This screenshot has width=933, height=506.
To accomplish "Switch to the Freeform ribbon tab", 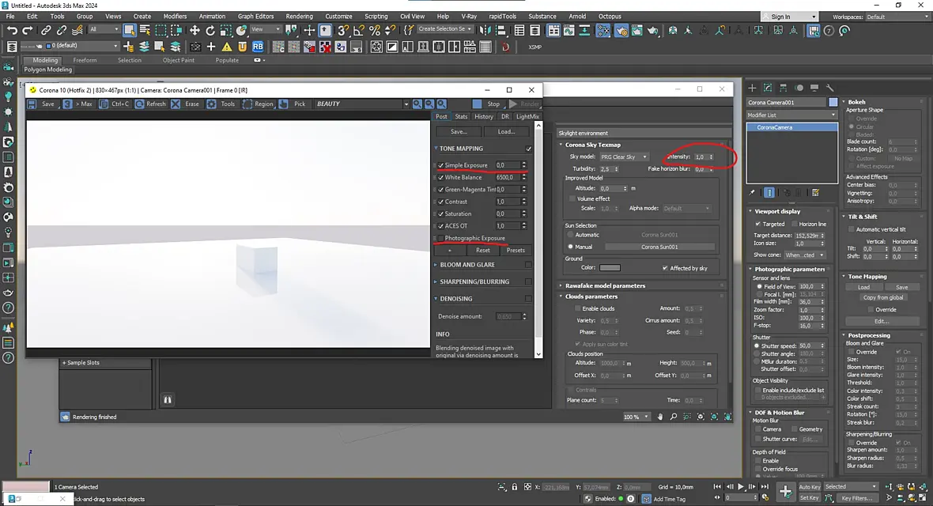I will [85, 60].
